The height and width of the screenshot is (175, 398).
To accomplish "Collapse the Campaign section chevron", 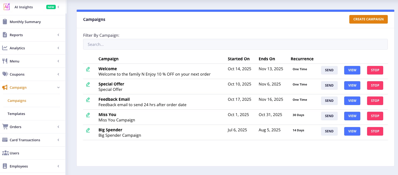I will point(58,87).
